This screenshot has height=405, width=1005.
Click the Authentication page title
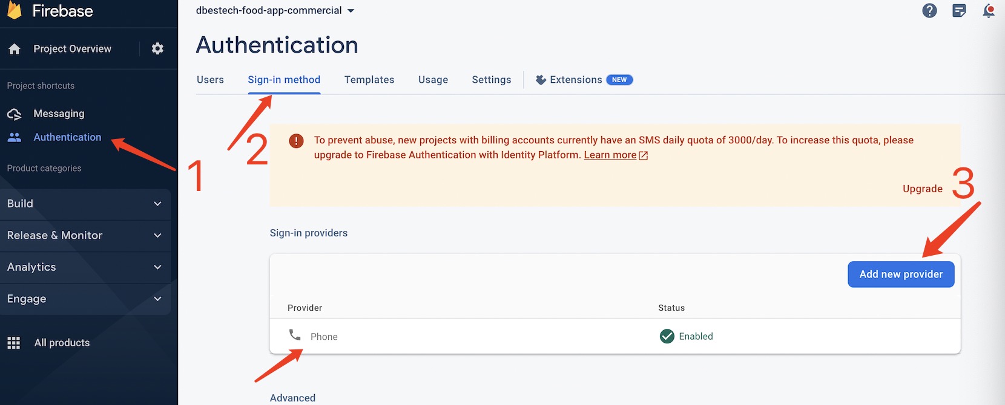point(277,45)
